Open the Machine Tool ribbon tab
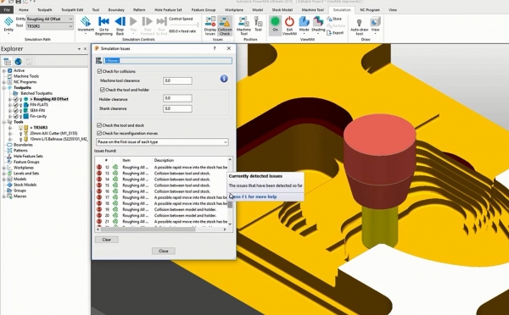 tap(312, 9)
